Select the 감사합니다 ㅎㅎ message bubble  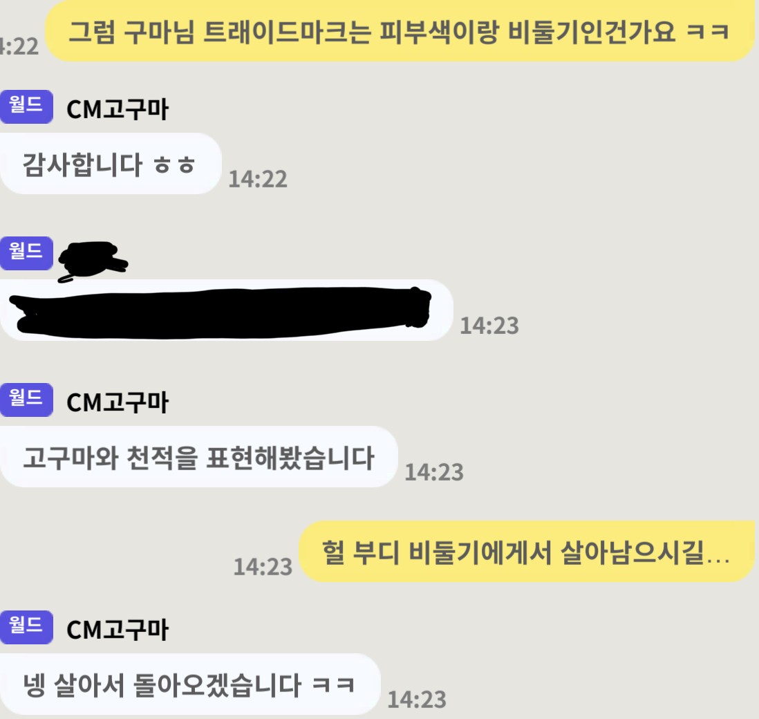pyautogui.click(x=111, y=164)
